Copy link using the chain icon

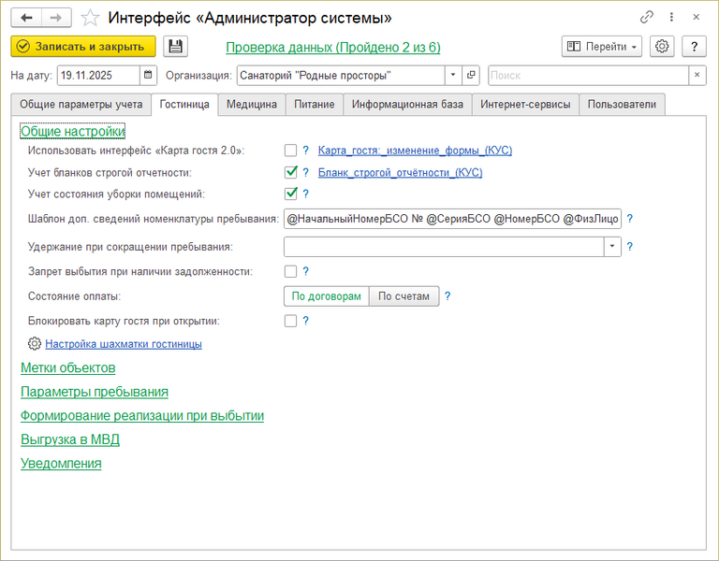647,18
